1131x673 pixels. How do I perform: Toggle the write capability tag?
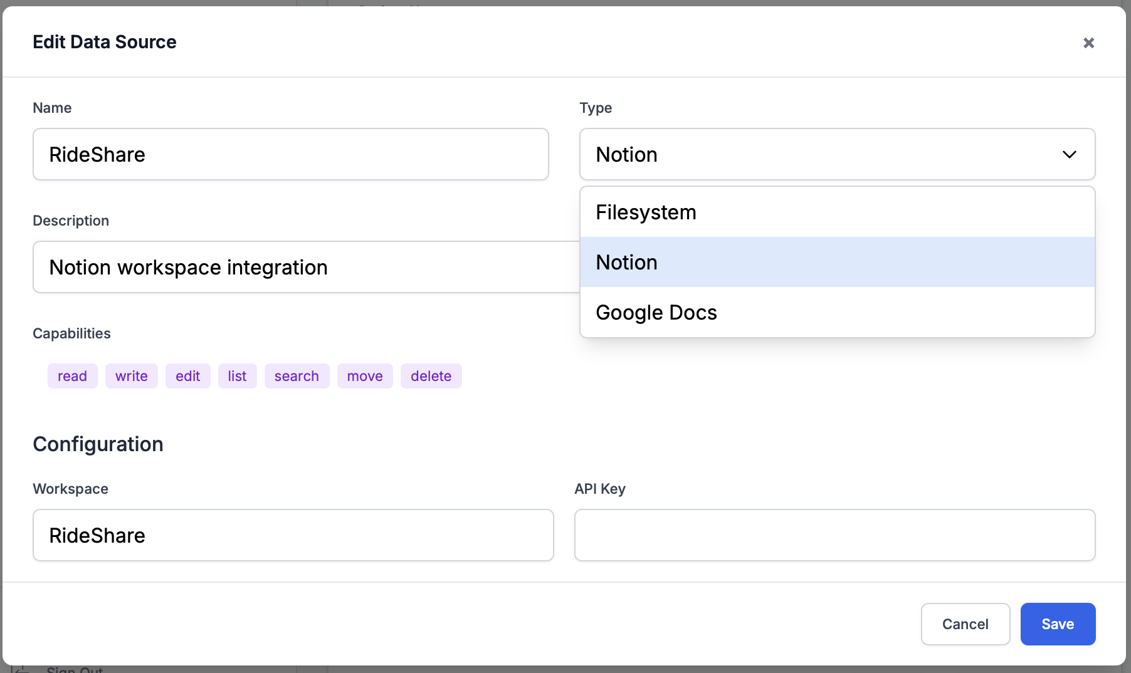[x=131, y=376]
